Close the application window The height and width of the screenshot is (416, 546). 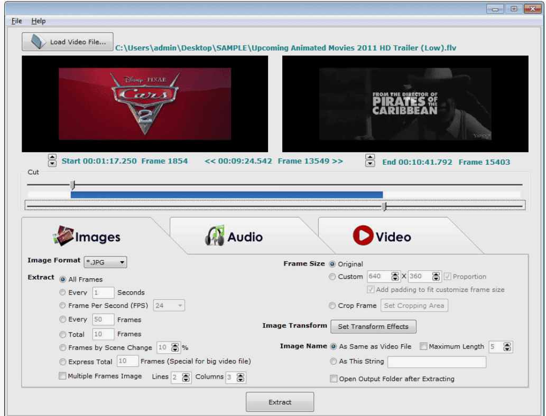(x=532, y=8)
